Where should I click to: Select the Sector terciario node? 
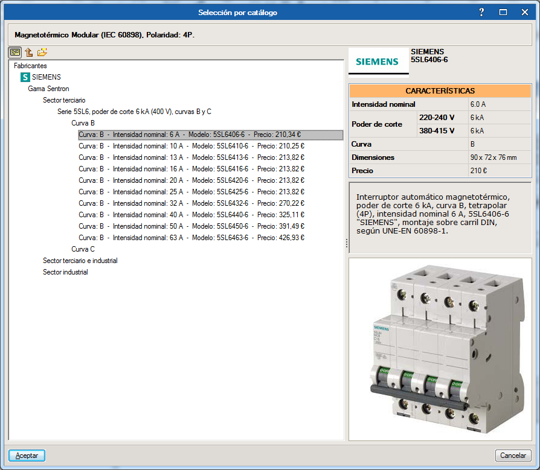click(x=64, y=100)
